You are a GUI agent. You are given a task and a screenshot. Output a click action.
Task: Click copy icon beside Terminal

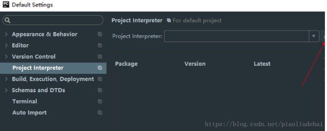[100, 101]
